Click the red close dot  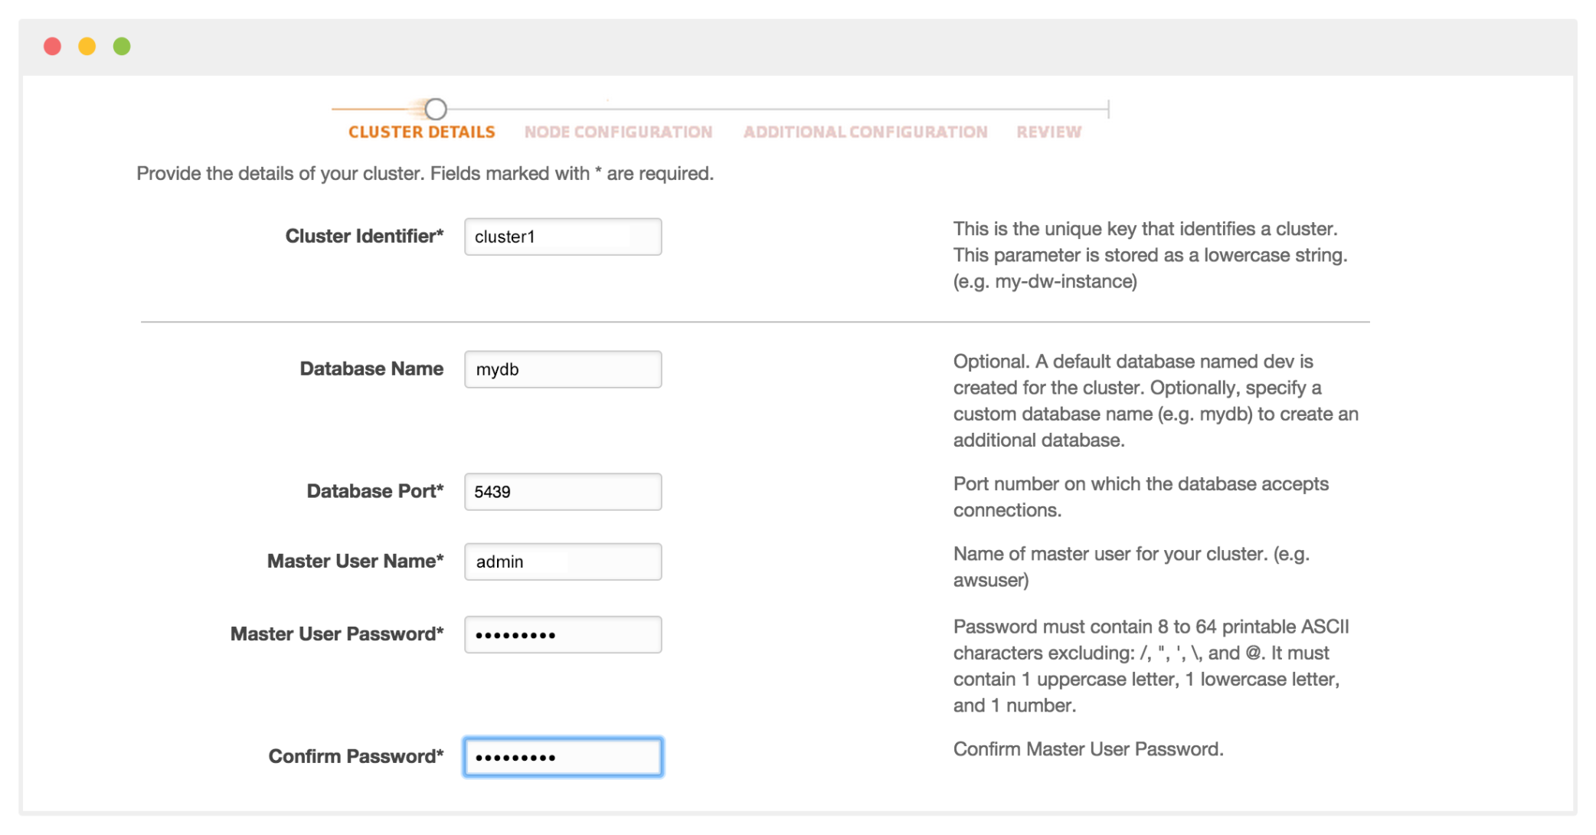pyautogui.click(x=52, y=46)
